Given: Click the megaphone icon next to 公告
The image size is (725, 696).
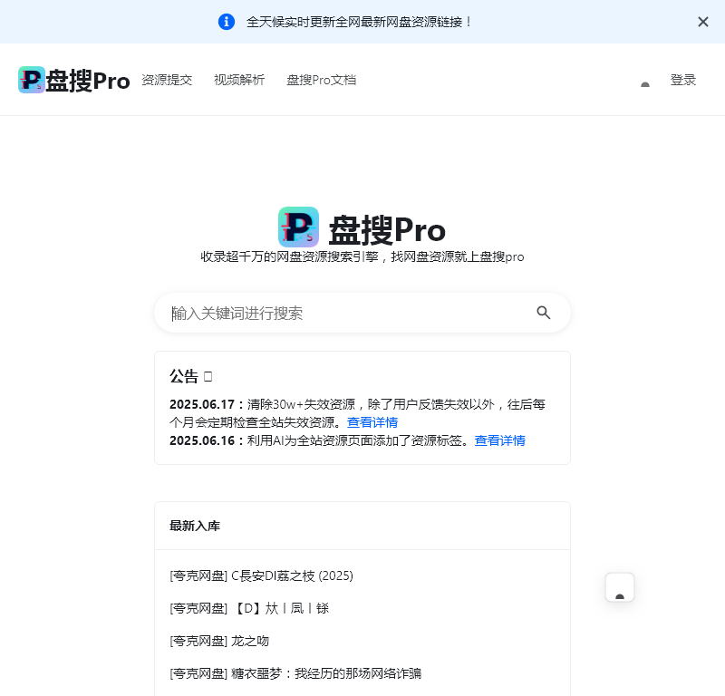Looking at the screenshot, I should click(209, 375).
